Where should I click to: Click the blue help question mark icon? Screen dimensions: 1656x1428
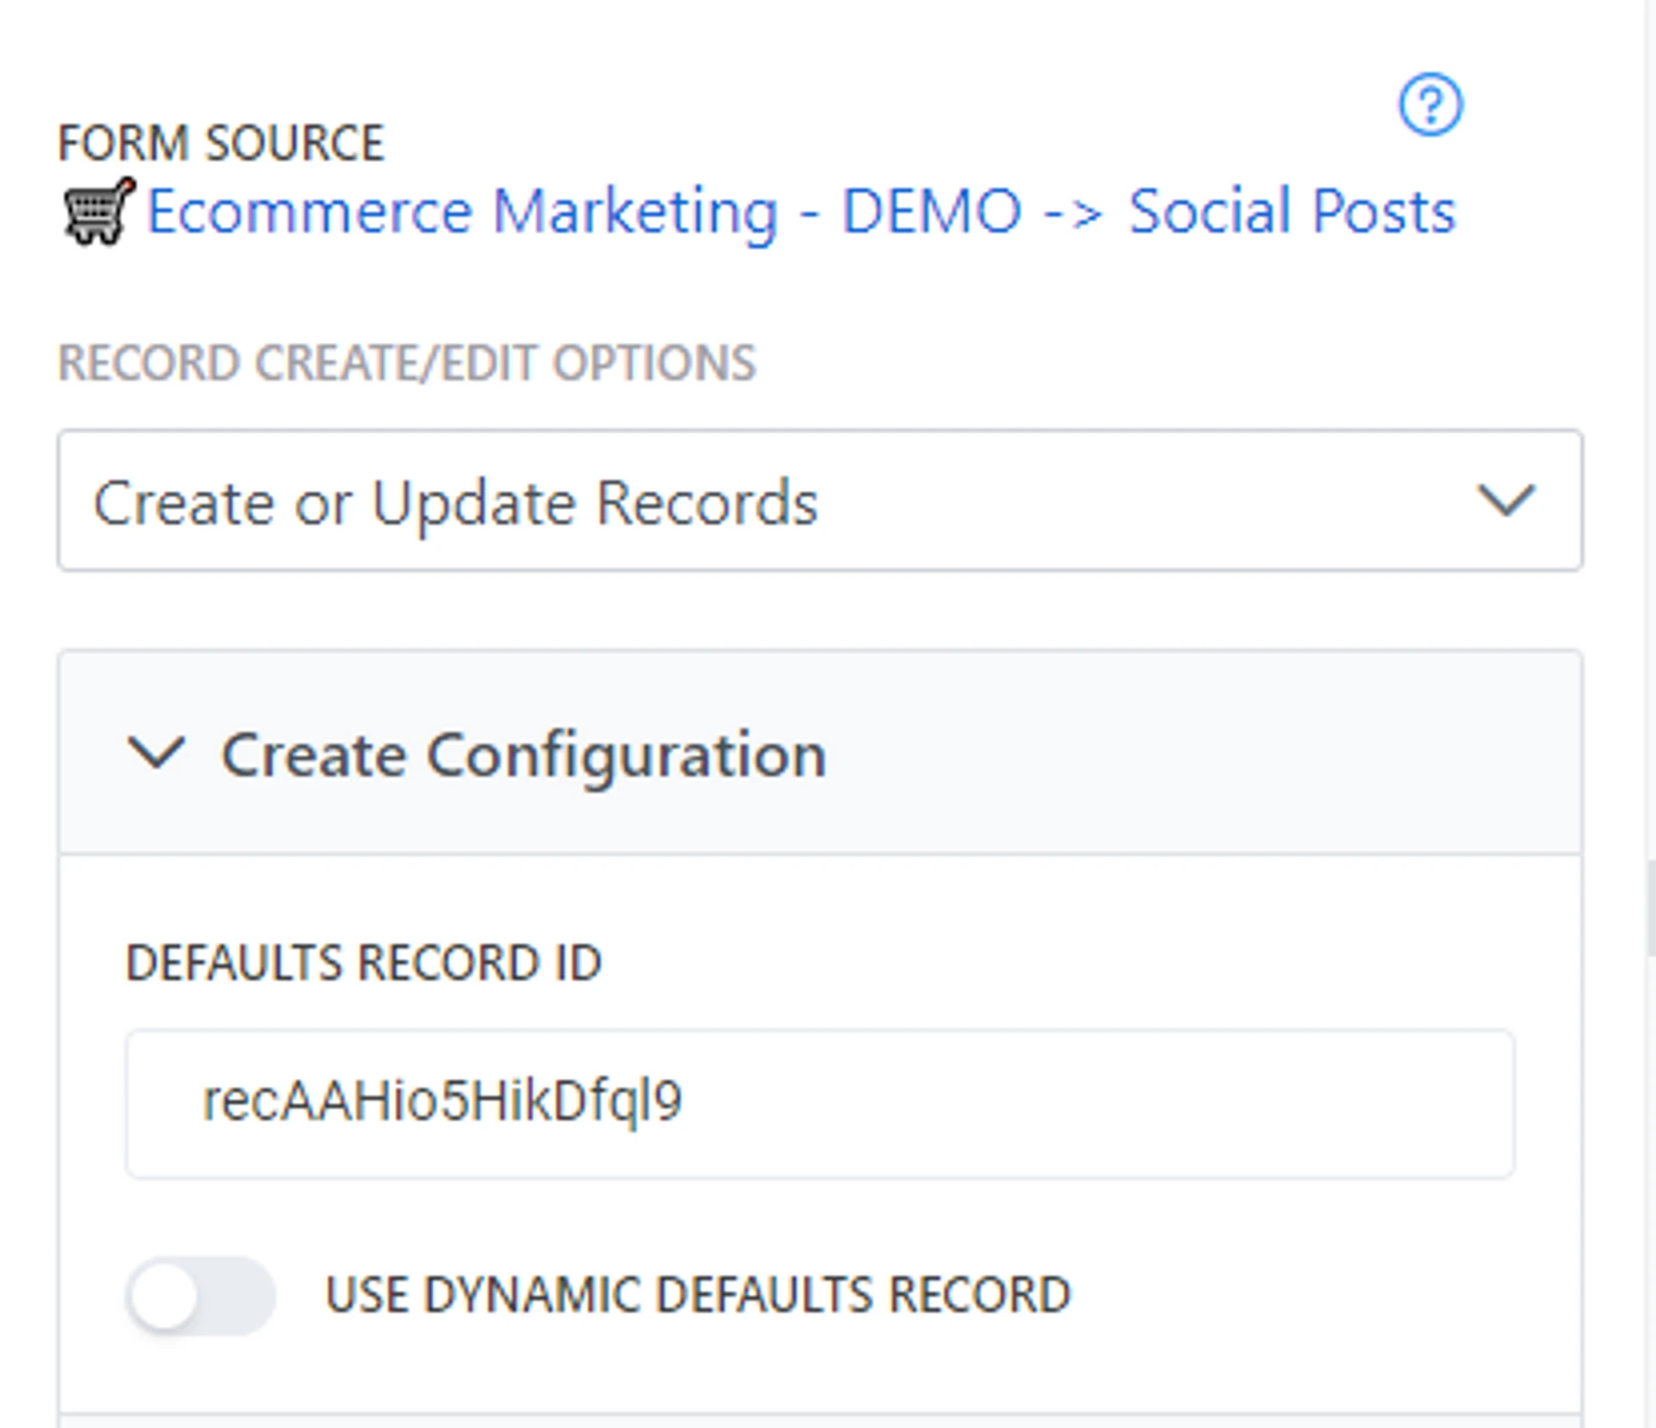tap(1430, 104)
